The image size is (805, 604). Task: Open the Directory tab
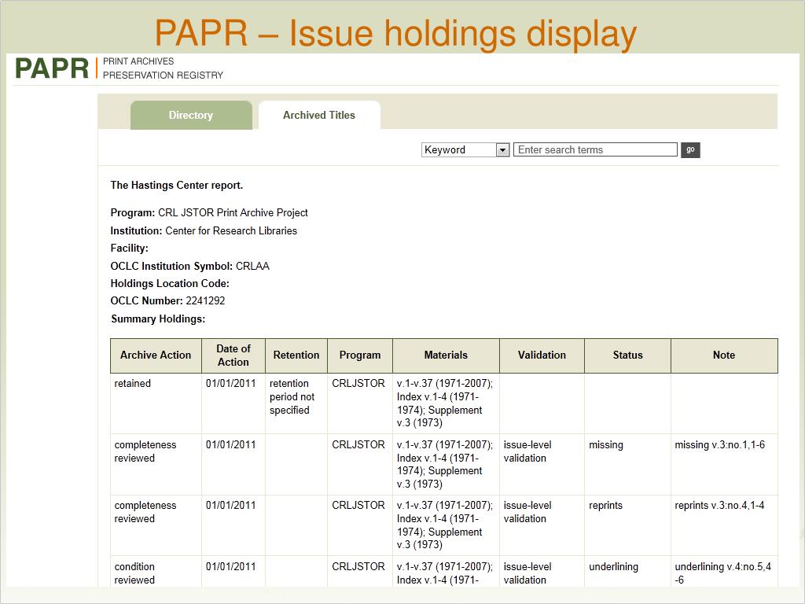[x=191, y=115]
